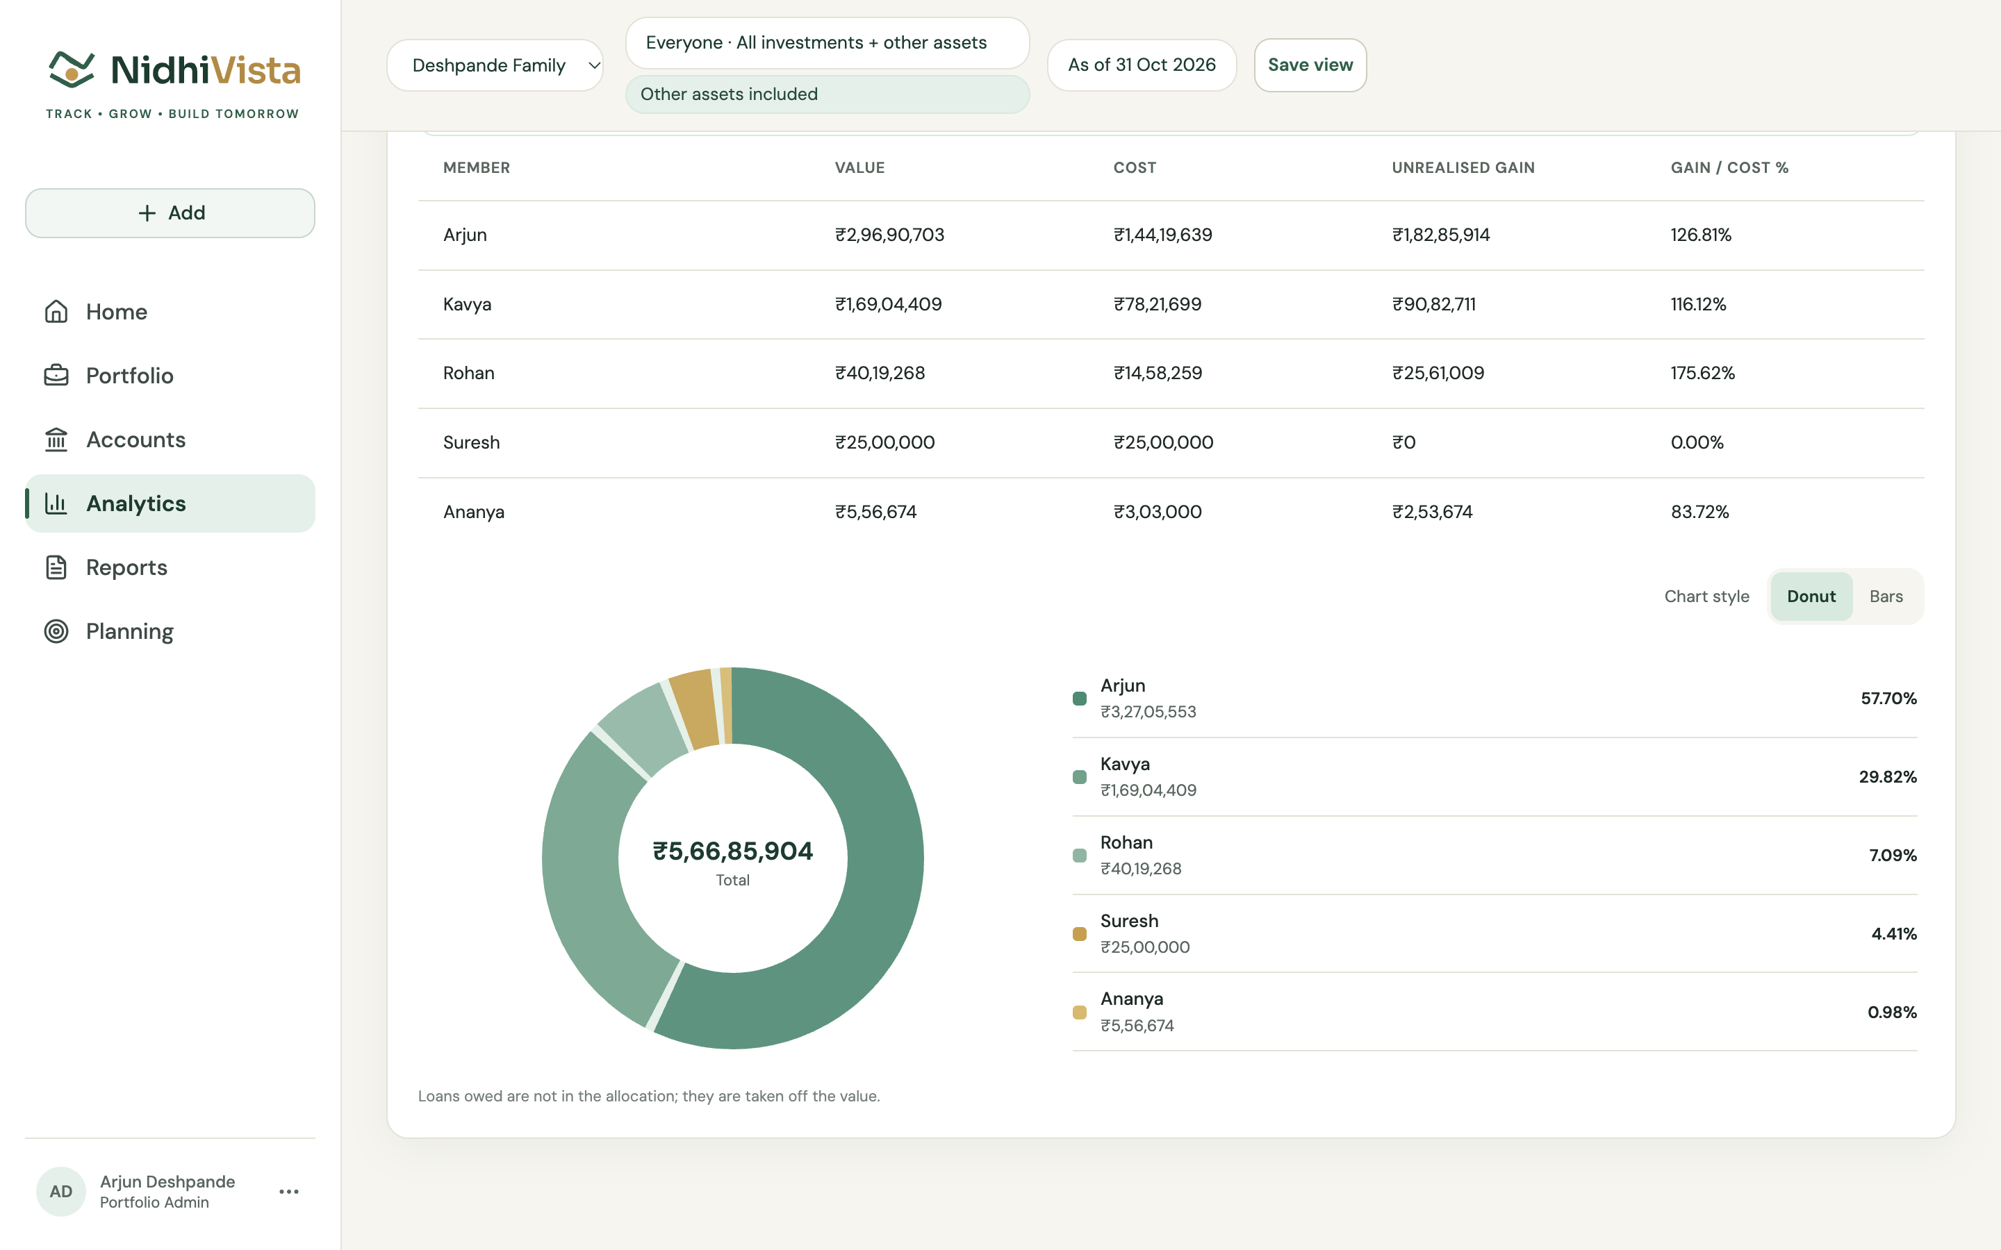Screen dimensions: 2001x1250
Task: Click the Add button
Action: 170,213
